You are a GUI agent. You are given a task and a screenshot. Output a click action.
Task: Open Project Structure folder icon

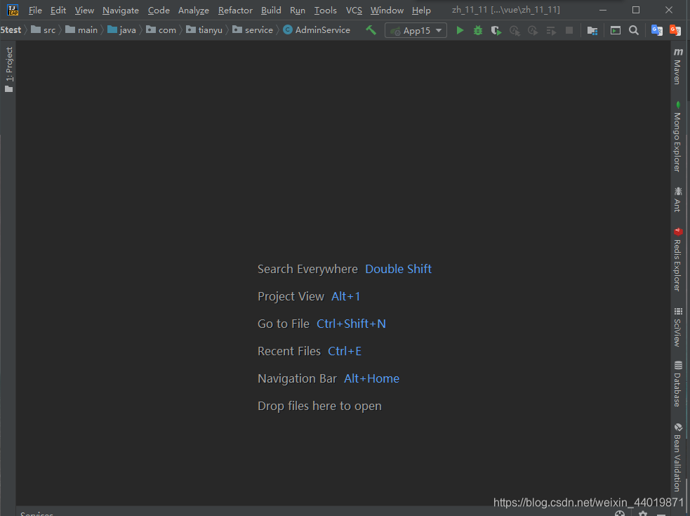(592, 30)
